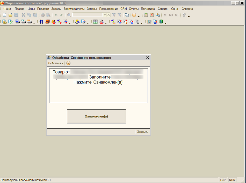Image resolution: width=246 pixels, height=183 pixels.
Task: Open the toolbar search field dropdown arrow
Action: (105, 15)
